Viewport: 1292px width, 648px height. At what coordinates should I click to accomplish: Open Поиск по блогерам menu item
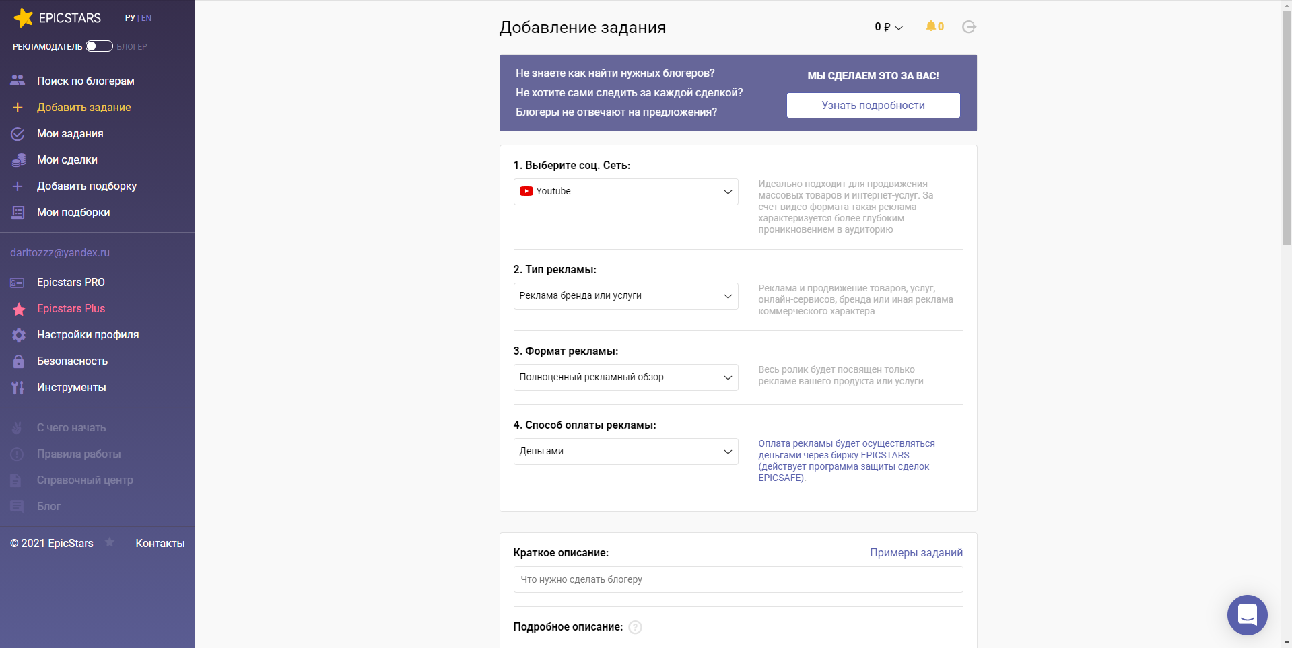[x=86, y=81]
